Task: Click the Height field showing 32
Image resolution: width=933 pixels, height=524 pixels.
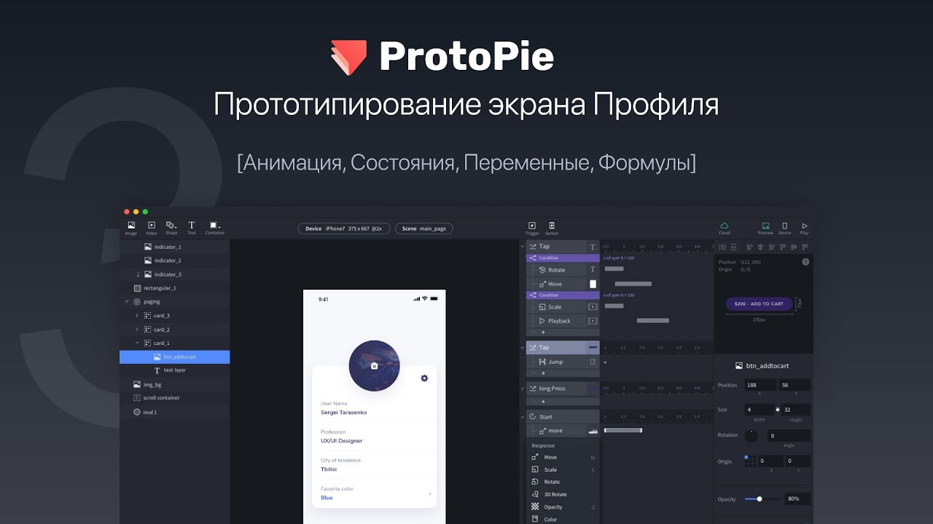Action: pos(797,410)
